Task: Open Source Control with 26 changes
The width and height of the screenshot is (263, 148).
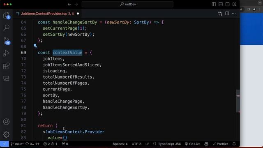Action: (7, 41)
